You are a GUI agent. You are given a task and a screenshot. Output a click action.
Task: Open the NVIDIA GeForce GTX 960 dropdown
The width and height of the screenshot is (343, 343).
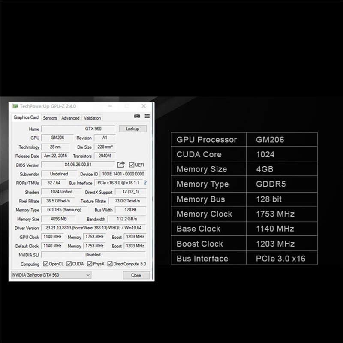(51, 275)
